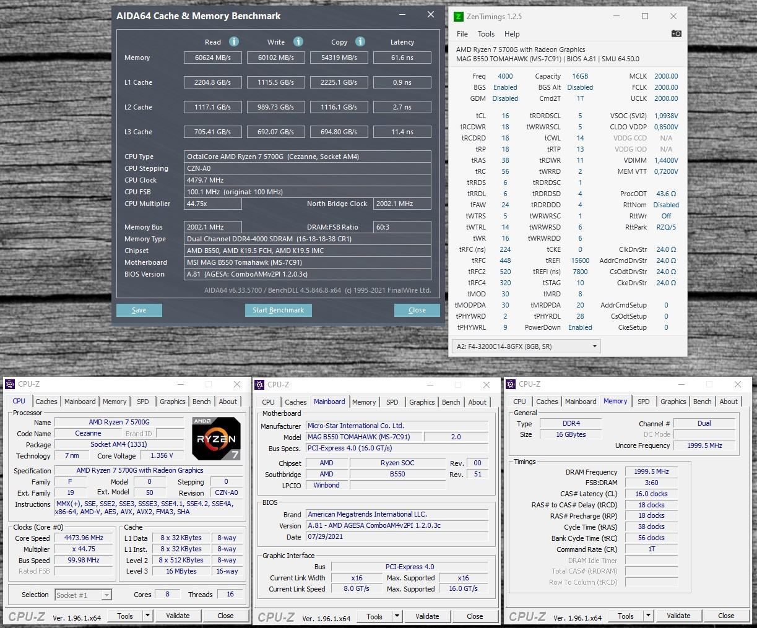Image resolution: width=757 pixels, height=628 pixels.
Task: Click the info icon next to Read column
Action: point(234,41)
